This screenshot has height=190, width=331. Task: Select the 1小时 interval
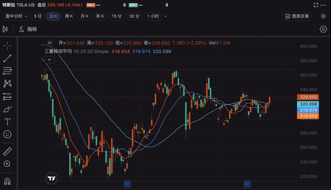tap(153, 16)
